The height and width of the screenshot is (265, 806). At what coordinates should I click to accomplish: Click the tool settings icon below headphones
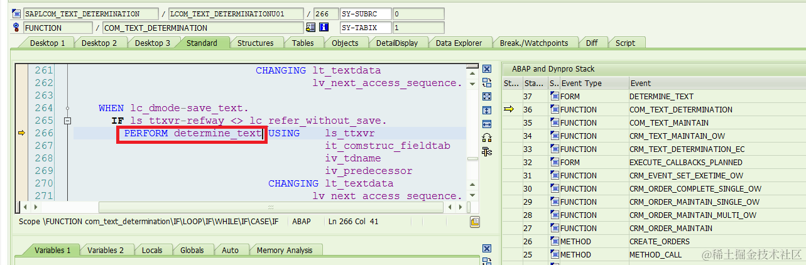pos(486,151)
